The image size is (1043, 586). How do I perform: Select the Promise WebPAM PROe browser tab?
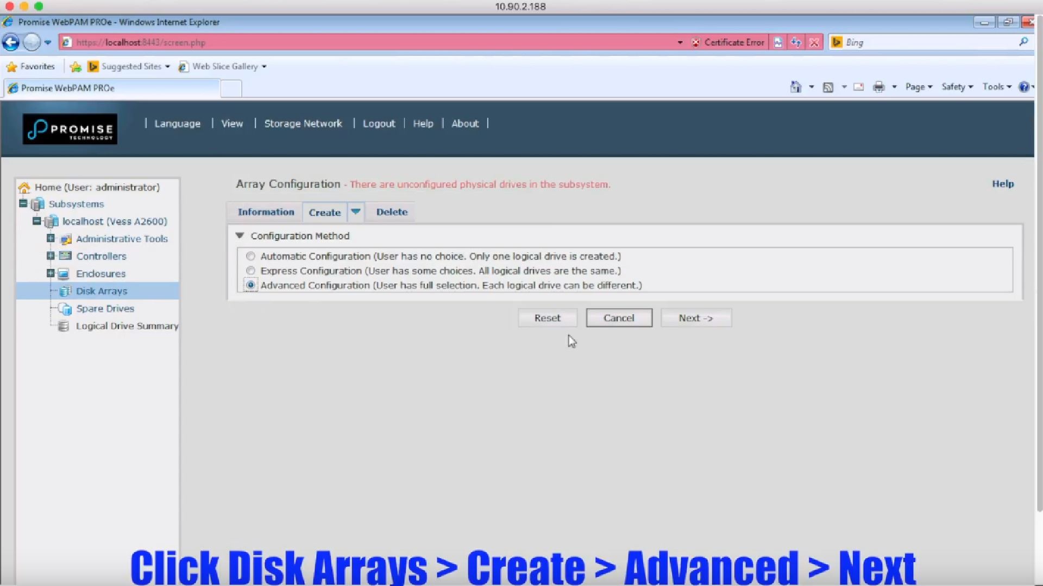112,88
